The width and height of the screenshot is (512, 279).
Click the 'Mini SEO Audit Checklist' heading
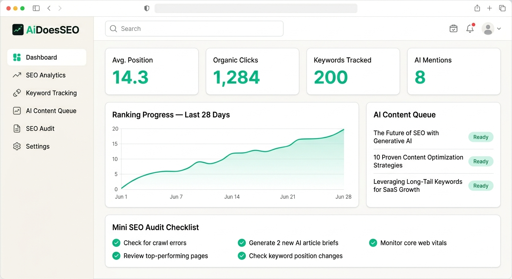click(156, 227)
